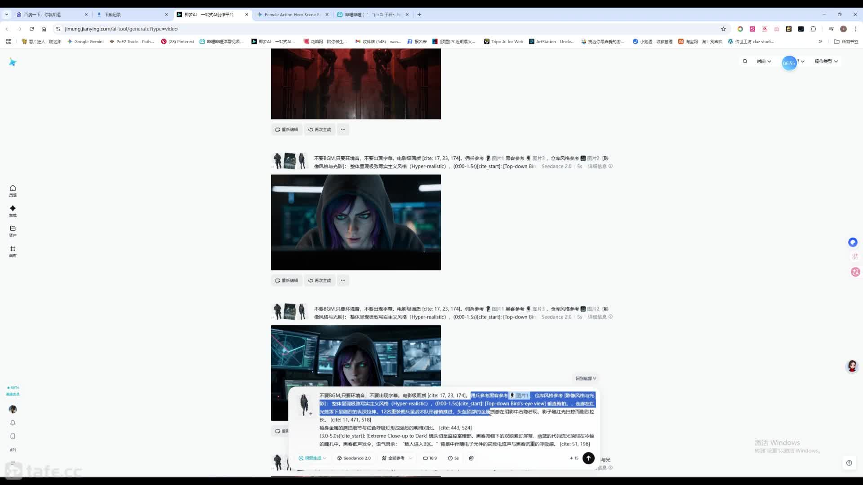Open the 时间 (Time) filter dropdown
The image size is (863, 485).
pos(763,61)
